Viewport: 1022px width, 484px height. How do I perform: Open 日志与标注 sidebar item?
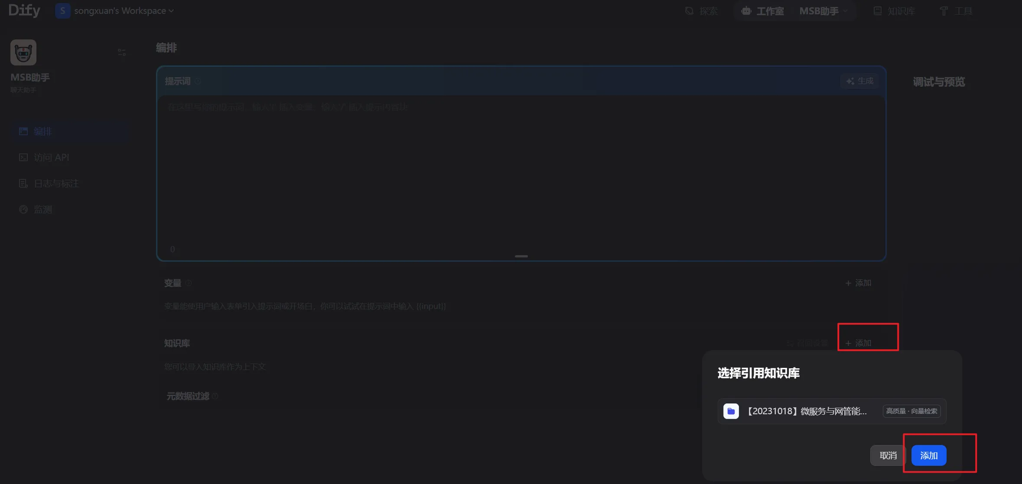pyautogui.click(x=56, y=183)
